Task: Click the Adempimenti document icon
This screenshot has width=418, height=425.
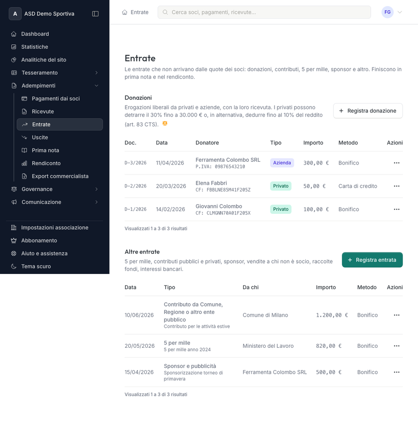Action: pos(14,86)
